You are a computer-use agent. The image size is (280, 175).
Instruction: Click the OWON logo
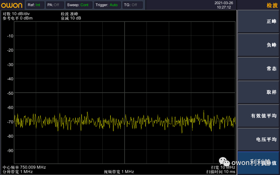click(12, 5)
